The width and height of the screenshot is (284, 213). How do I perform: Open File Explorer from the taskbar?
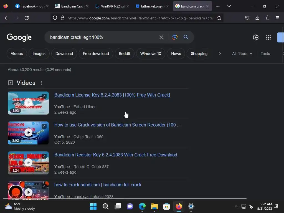tap(154, 206)
